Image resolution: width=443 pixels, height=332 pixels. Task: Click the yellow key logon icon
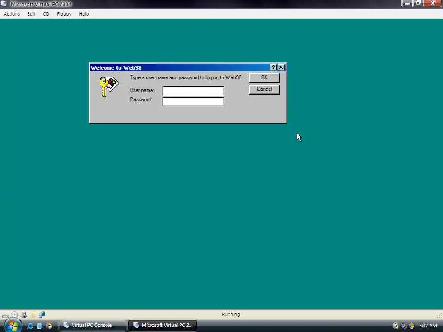coord(109,86)
